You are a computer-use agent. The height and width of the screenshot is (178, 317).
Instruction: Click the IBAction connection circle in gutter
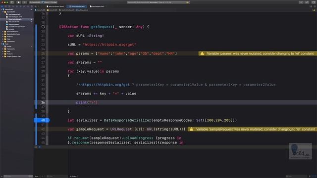(43, 27)
